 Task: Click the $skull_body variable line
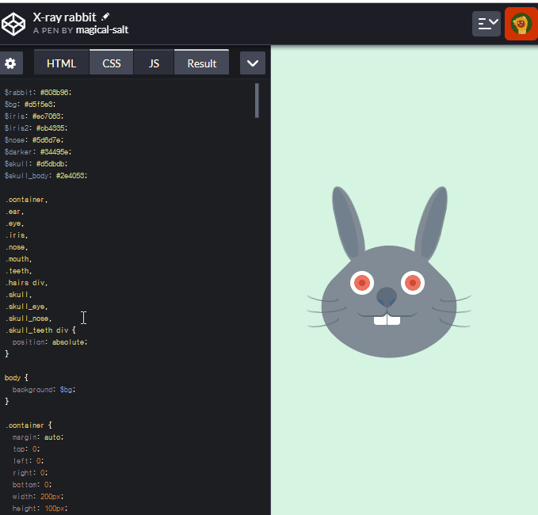pyautogui.click(x=46, y=176)
